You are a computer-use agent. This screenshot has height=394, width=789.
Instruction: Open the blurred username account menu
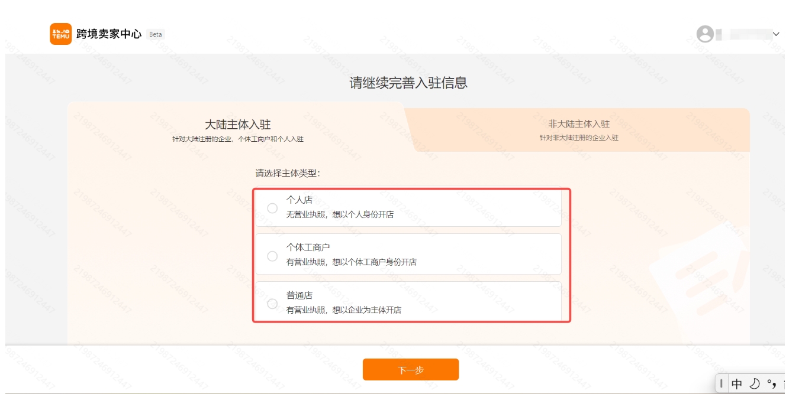pyautogui.click(x=743, y=34)
